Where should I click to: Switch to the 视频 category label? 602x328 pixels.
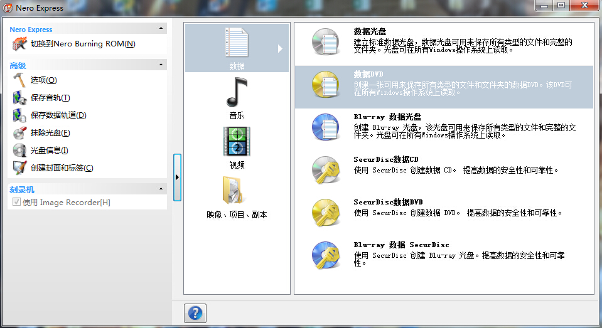pos(237,165)
